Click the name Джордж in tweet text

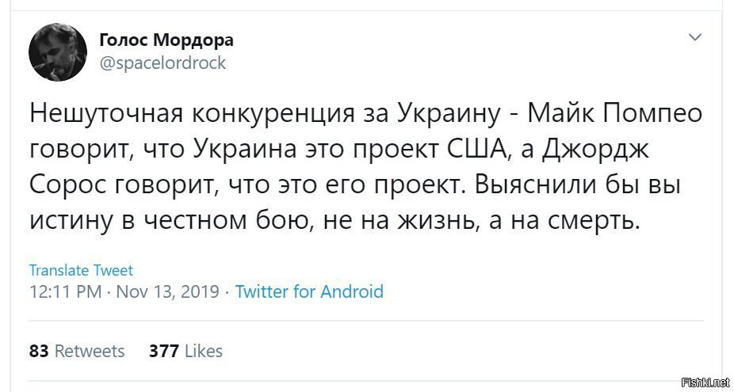click(x=595, y=150)
